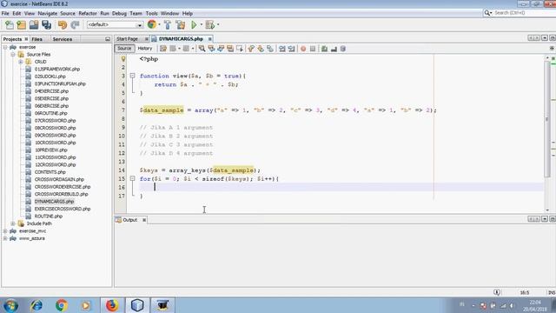The height and width of the screenshot is (313, 556).
Task: Click the Comment icon in editor toolbar
Action: click(x=324, y=49)
